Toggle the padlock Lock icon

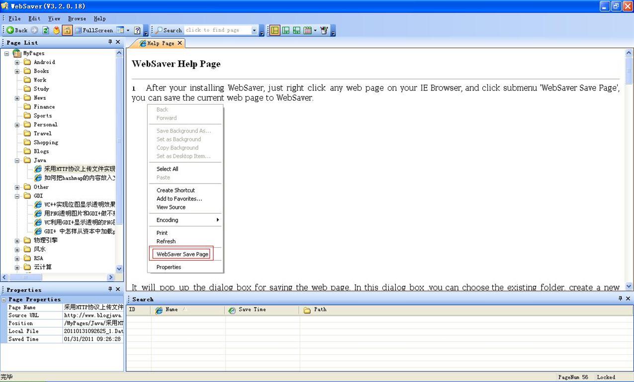[67, 30]
